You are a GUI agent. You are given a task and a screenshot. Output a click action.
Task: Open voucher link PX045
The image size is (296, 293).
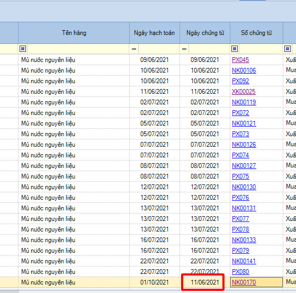click(240, 60)
